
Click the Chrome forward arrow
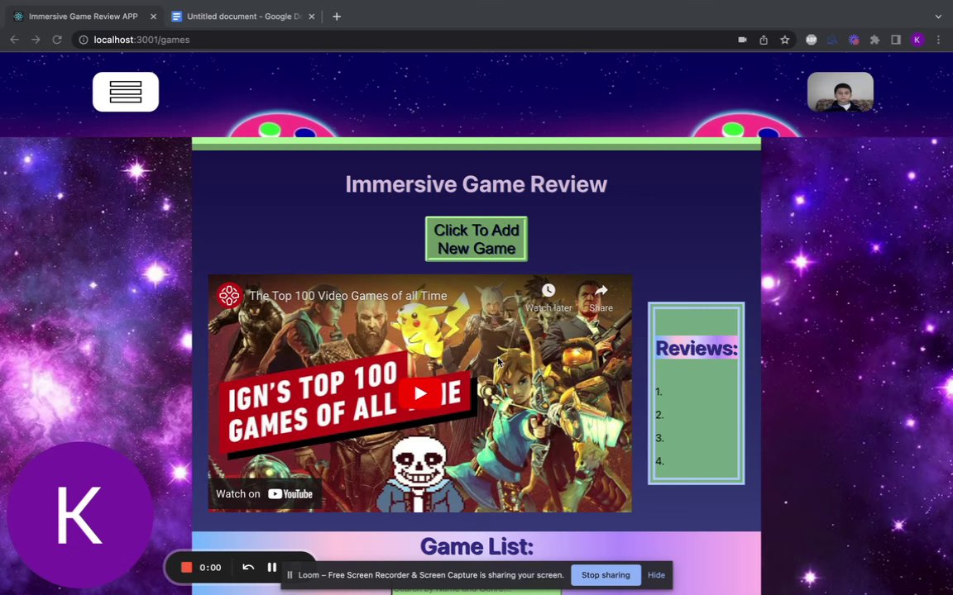[36, 40]
